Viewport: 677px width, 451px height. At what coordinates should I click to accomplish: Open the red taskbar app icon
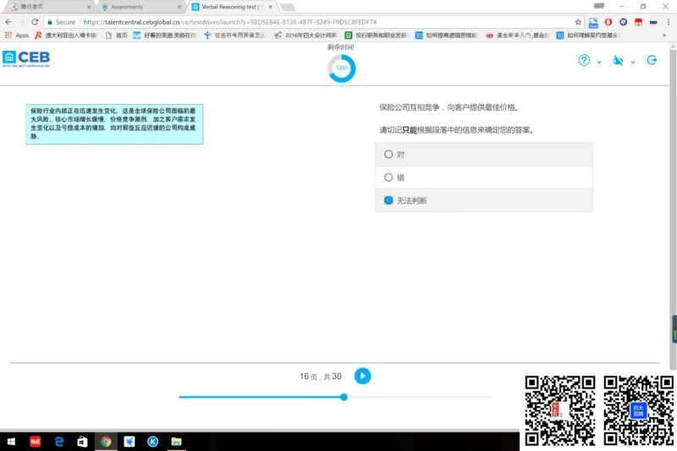pos(35,442)
